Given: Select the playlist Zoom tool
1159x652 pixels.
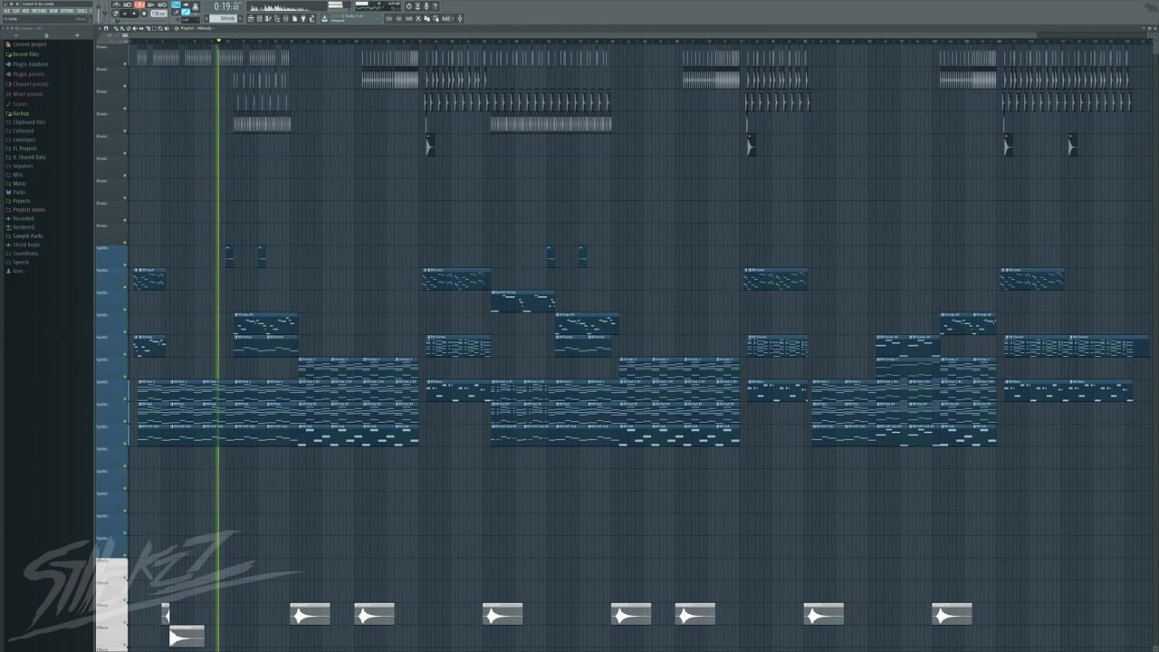Looking at the screenshot, I should click(x=160, y=28).
